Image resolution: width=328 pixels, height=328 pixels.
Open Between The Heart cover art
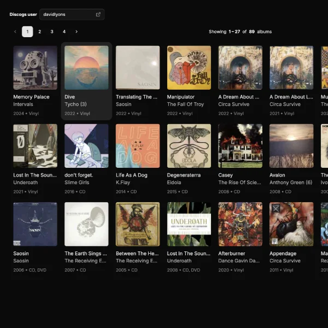pyautogui.click(x=138, y=224)
